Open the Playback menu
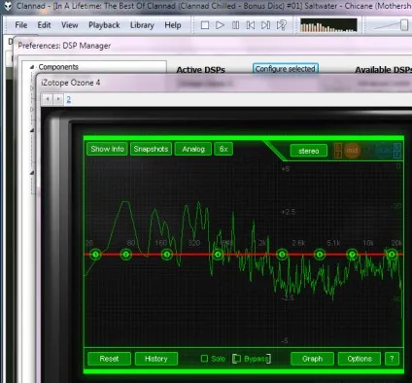The height and width of the screenshot is (383, 412). (x=104, y=25)
